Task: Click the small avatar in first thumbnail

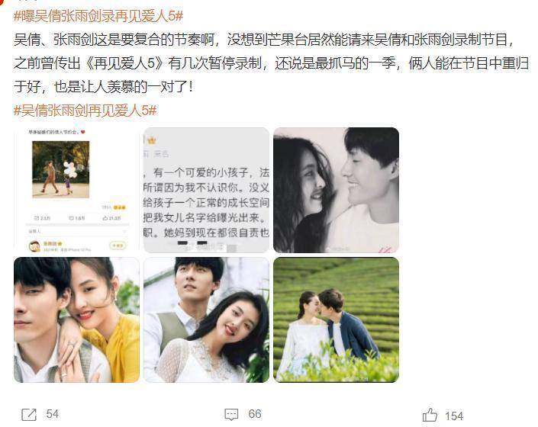Action: click(x=34, y=246)
